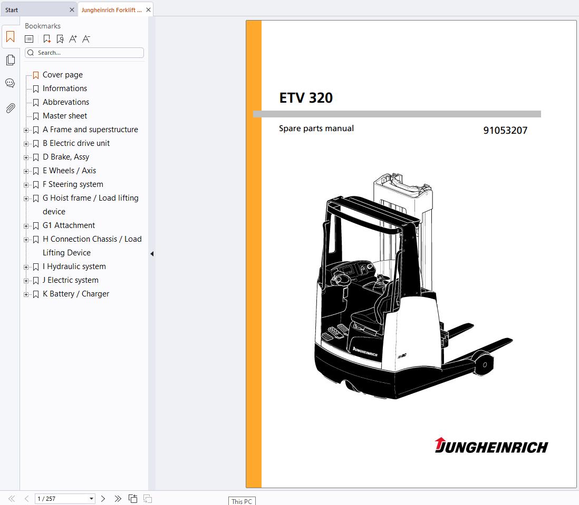
Task: Click the Master sheet bookmark icon
Action: point(36,116)
